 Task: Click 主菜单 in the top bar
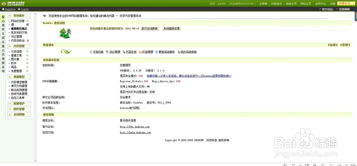[263, 4]
